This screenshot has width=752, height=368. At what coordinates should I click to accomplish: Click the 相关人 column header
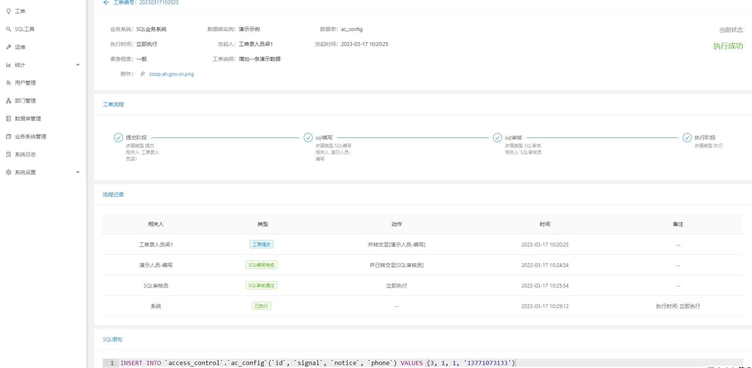(x=156, y=224)
